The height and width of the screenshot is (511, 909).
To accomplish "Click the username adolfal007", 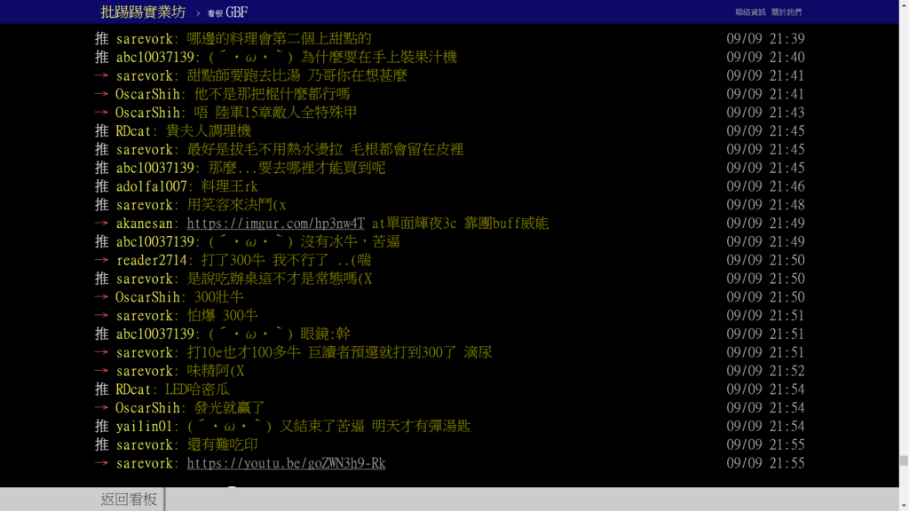I will click(151, 186).
